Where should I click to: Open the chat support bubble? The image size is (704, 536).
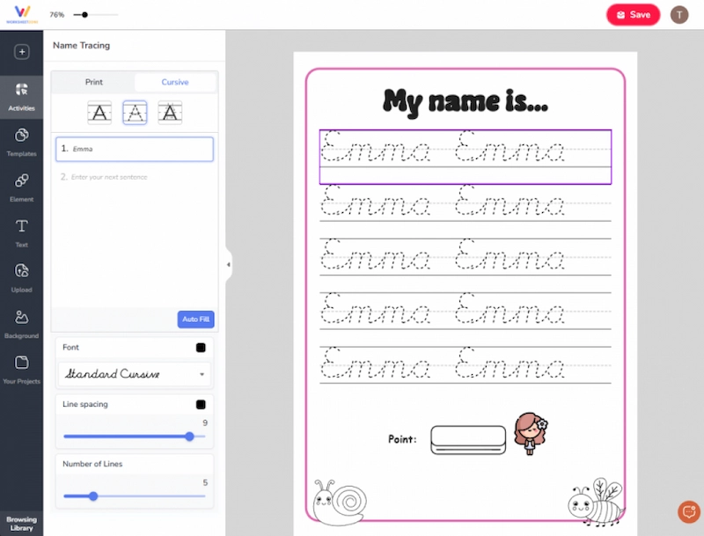coord(688,511)
